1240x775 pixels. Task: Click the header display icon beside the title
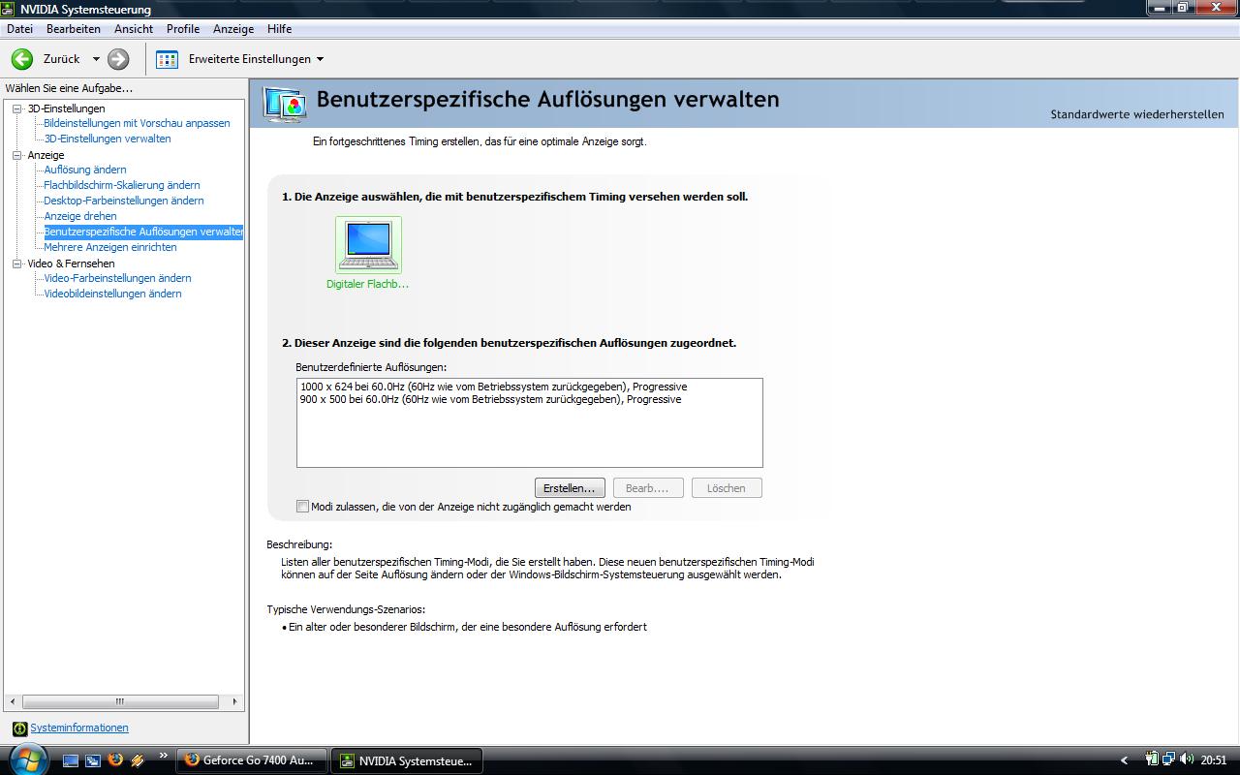285,104
